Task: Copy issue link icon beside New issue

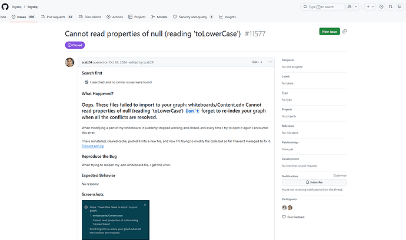Action: [x=344, y=32]
